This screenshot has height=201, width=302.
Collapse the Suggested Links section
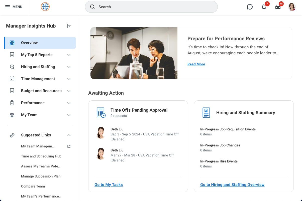(69, 135)
